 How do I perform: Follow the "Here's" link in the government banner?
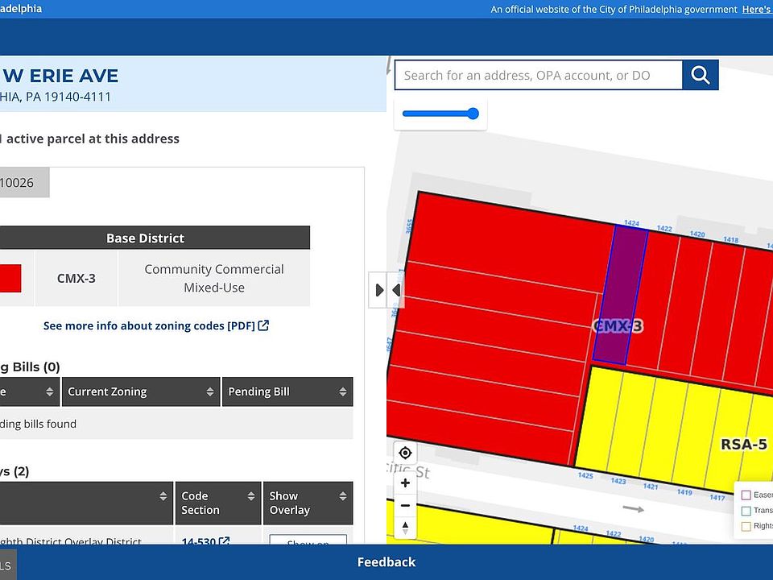(757, 10)
